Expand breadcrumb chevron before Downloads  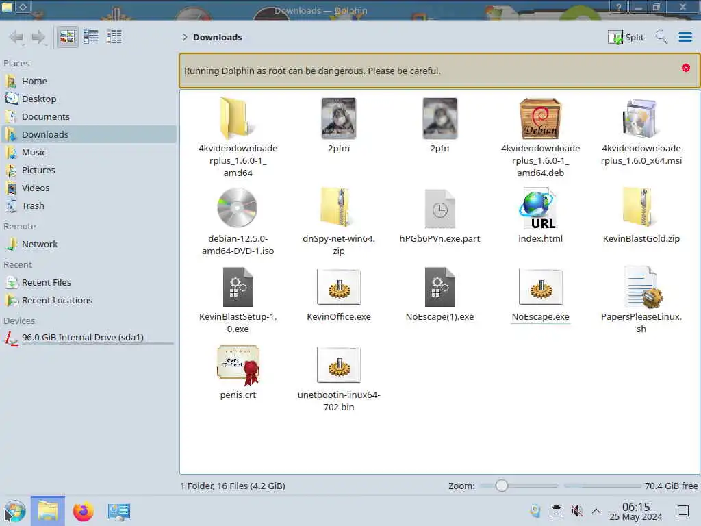coord(184,37)
